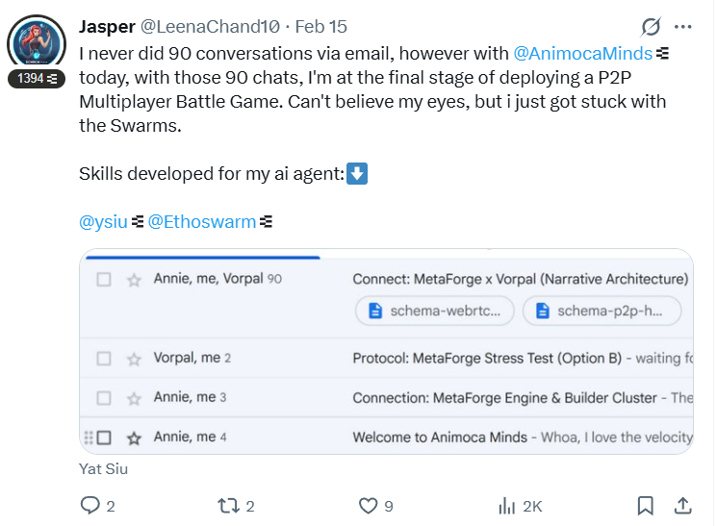Click the 1394 score badge
This screenshot has height=526, width=717.
pyautogui.click(x=37, y=79)
